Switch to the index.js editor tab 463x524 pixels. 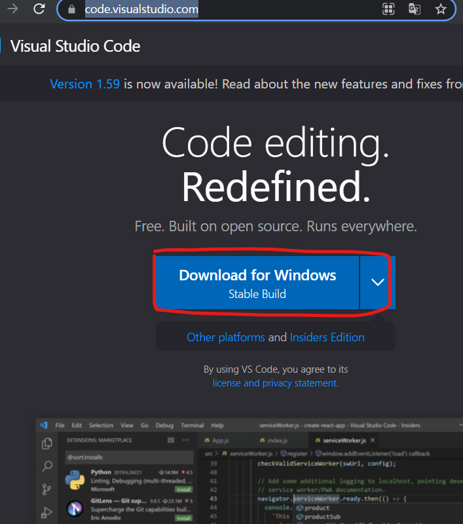coord(273,440)
